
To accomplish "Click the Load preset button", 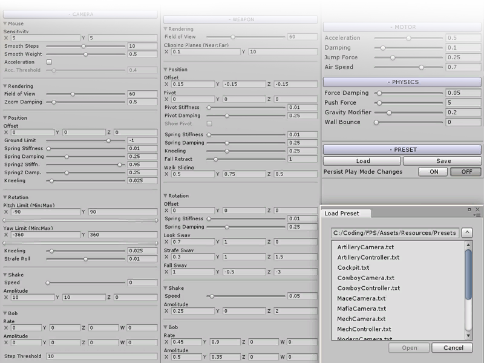I will [x=362, y=161].
